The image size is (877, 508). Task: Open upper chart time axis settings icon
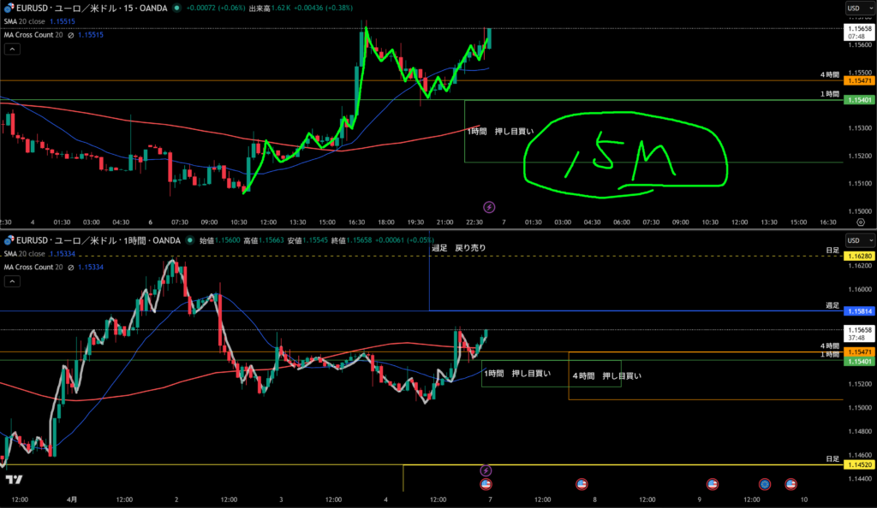(x=860, y=222)
